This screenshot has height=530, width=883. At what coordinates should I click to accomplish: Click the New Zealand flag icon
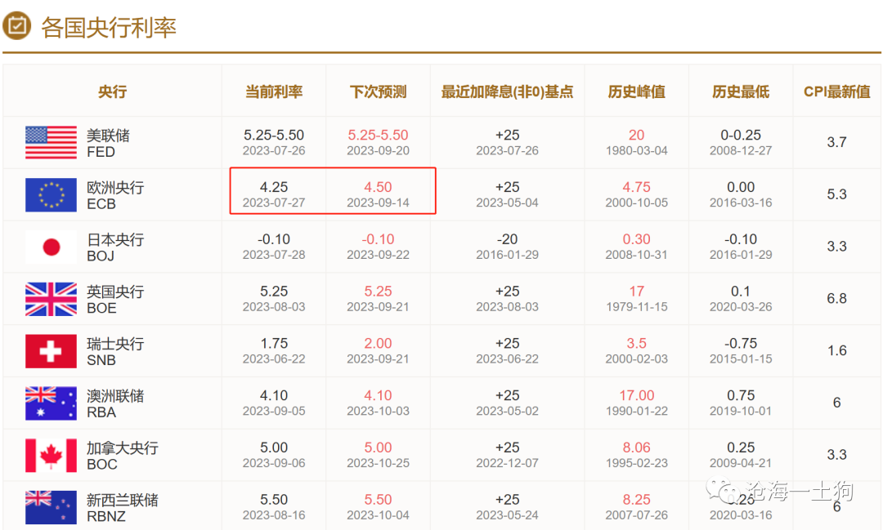51,507
